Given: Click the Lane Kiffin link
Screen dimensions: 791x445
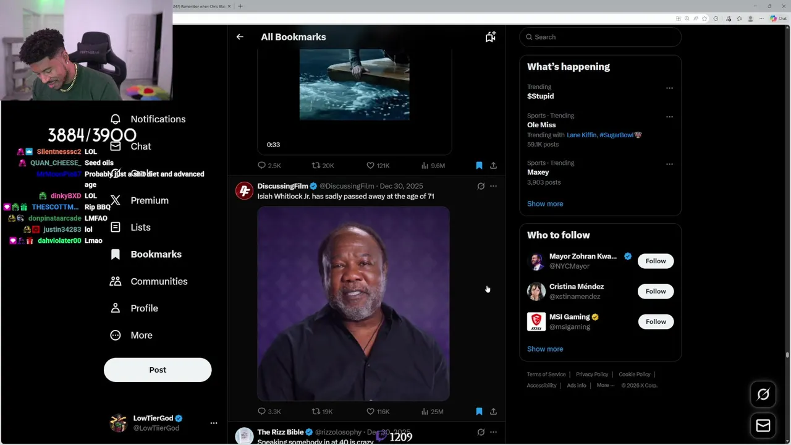Looking at the screenshot, I should [x=581, y=135].
